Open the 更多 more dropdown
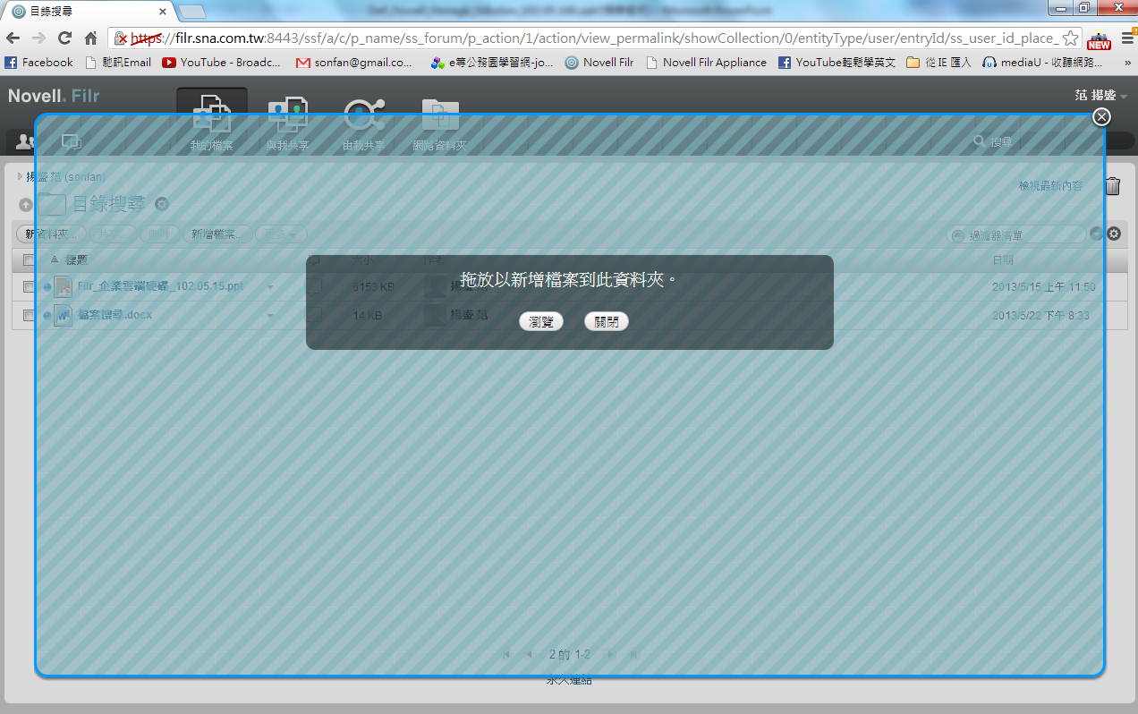1138x714 pixels. tap(281, 234)
